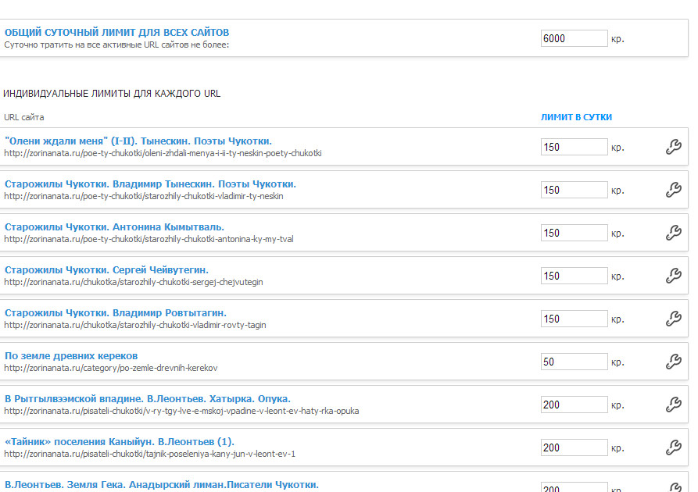Click wrench icon for Антонина Кымытваль row
Viewport: 698px width, 492px height.
coord(674,233)
